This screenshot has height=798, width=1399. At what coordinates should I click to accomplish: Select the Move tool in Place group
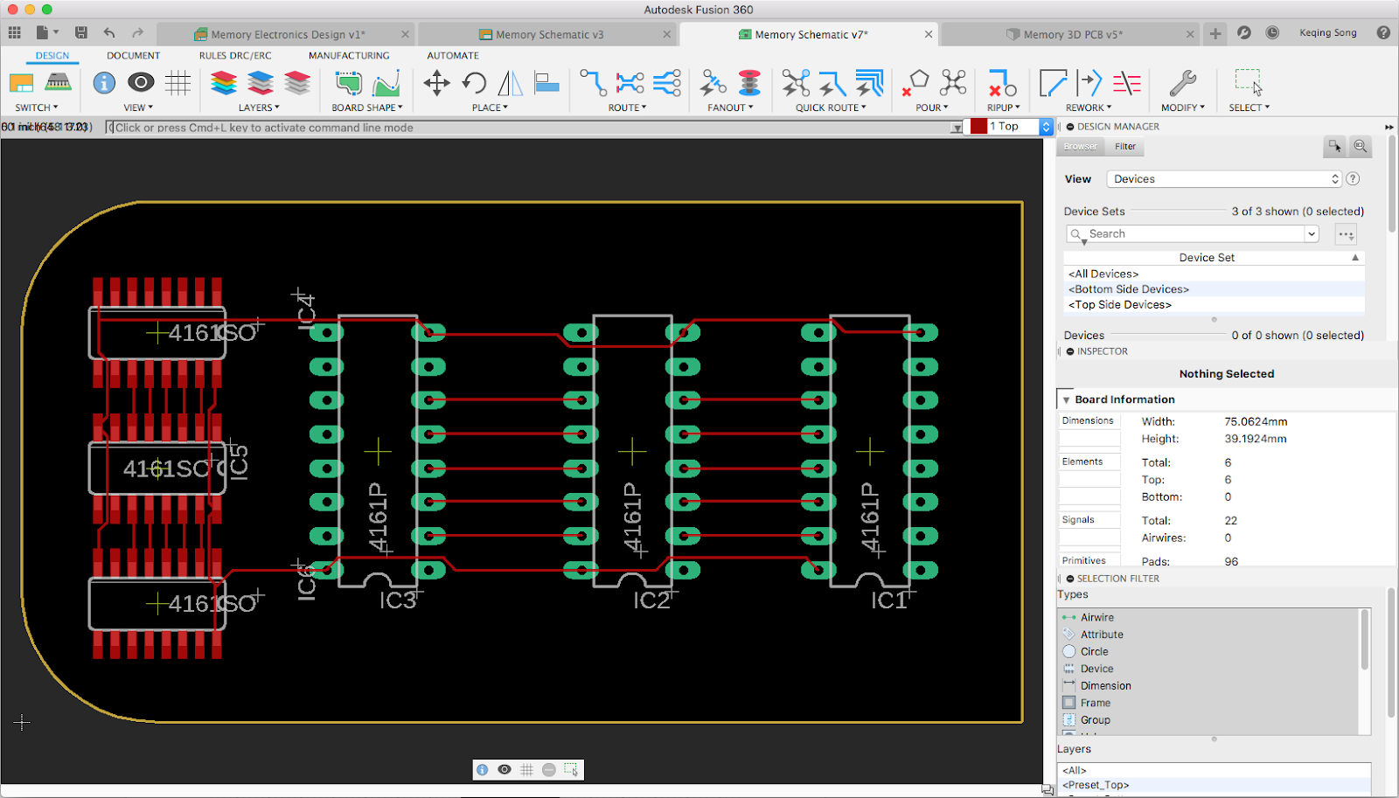pyautogui.click(x=436, y=84)
